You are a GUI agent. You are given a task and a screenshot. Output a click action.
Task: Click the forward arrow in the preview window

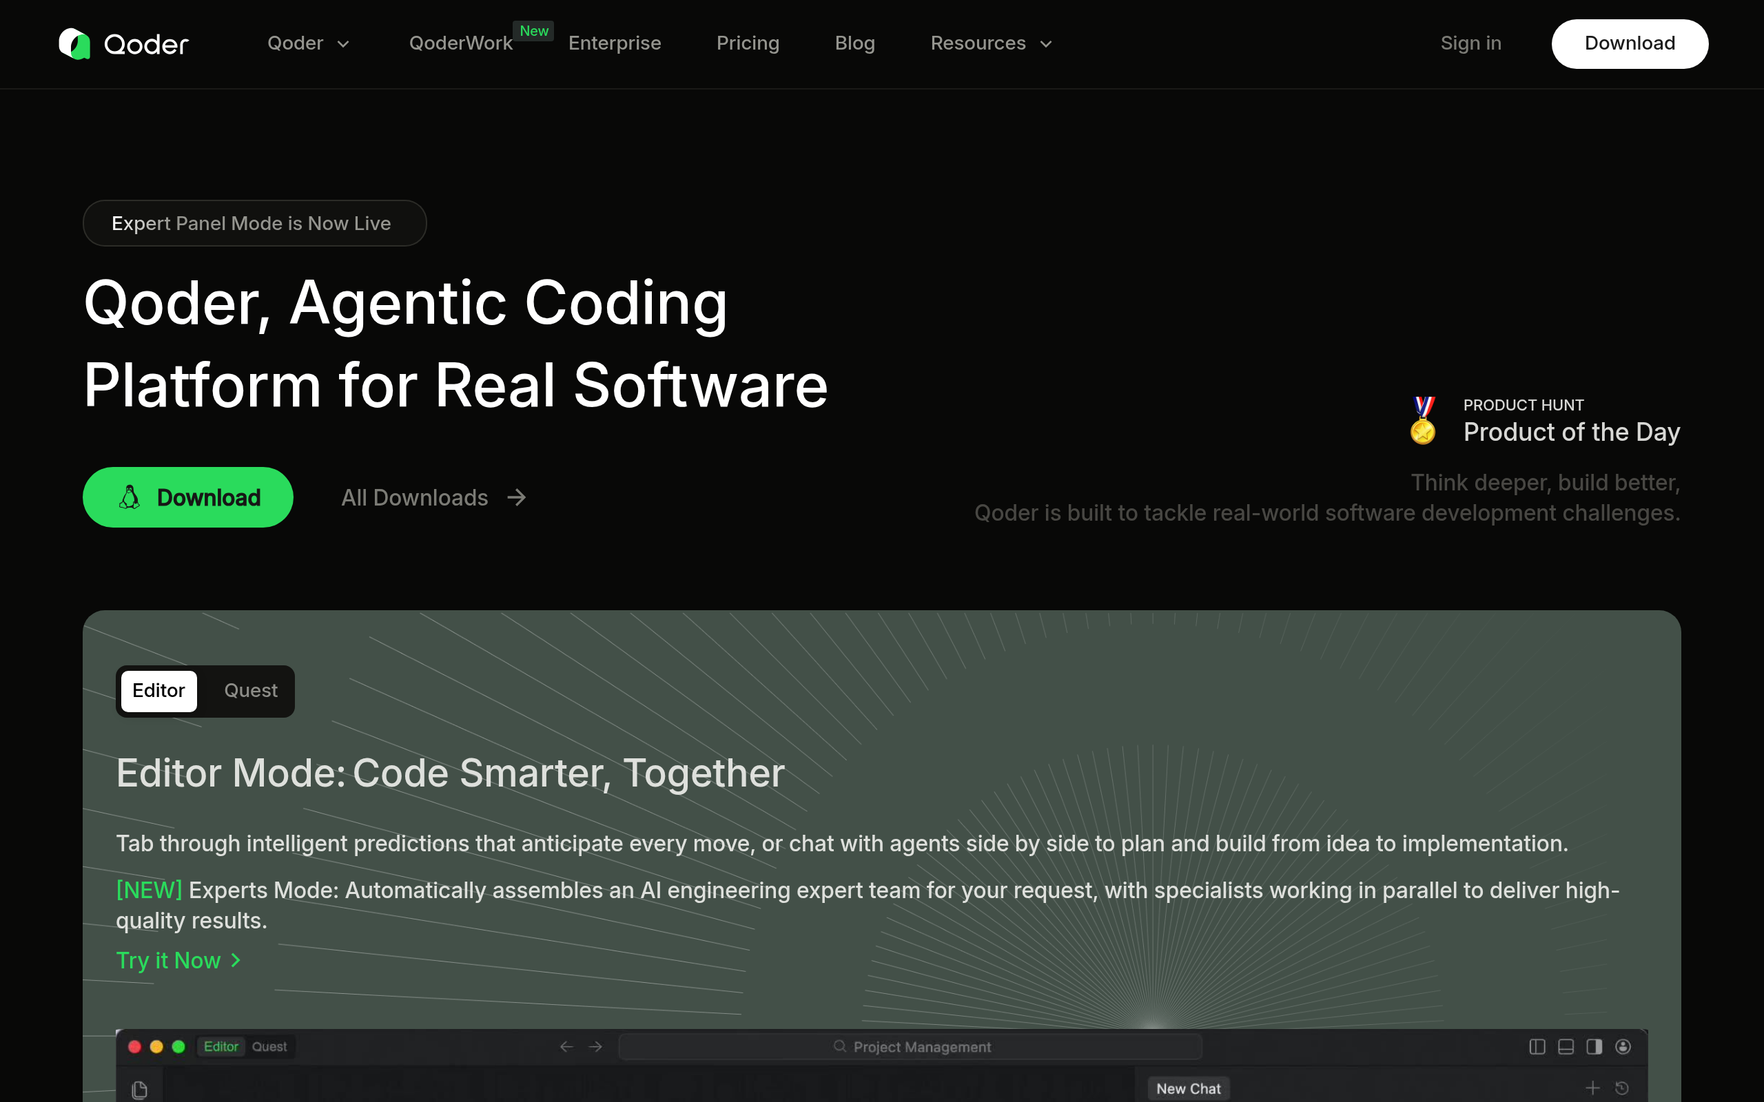point(595,1047)
